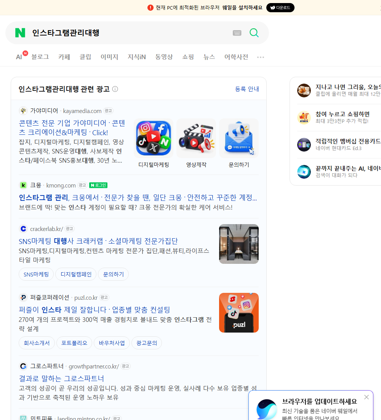The image size is (381, 420).
Task: Open the 퍼즐이 인스타 제일 잘합니다 ad title
Action: pos(94,310)
